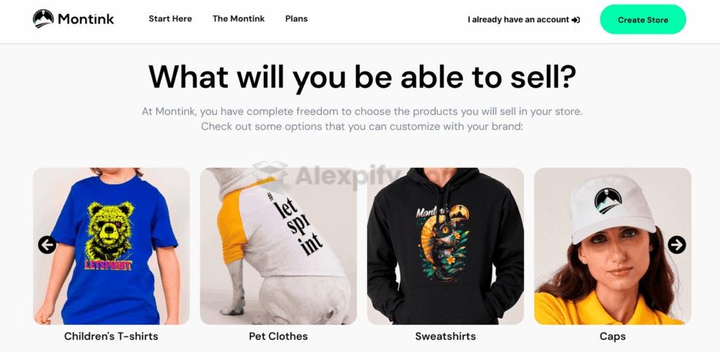Select the Children's T-shirts product image
720x352 pixels.
[x=111, y=246]
